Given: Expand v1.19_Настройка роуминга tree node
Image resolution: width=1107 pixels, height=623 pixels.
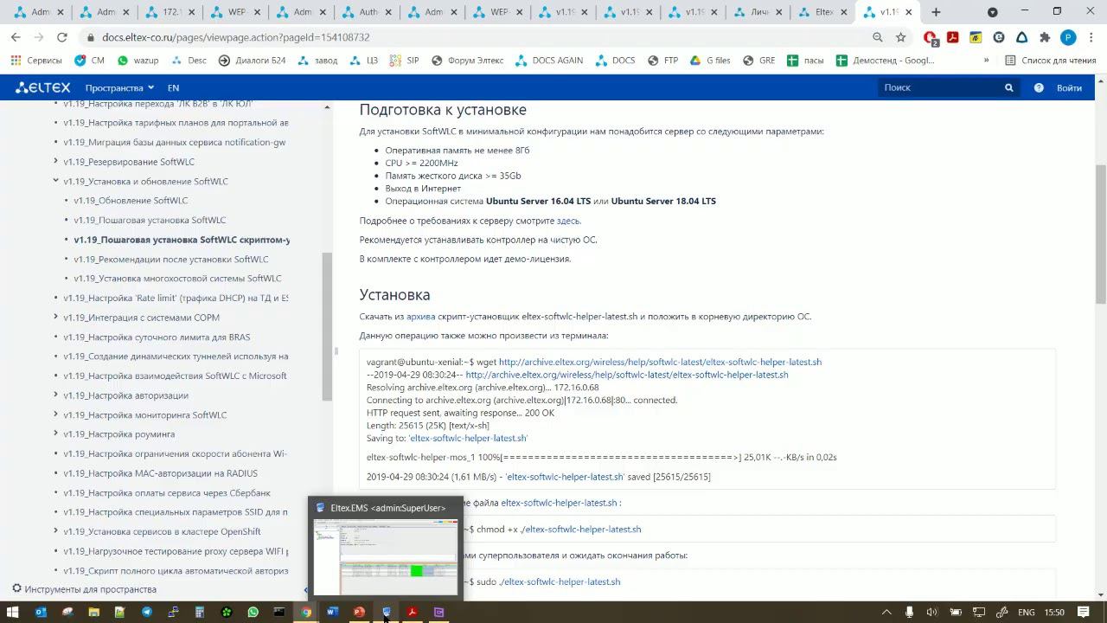Looking at the screenshot, I should pos(55,434).
